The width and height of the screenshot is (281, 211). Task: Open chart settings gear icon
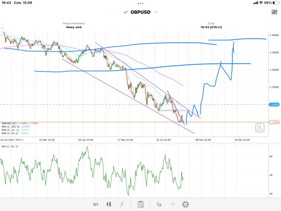pos(186,204)
